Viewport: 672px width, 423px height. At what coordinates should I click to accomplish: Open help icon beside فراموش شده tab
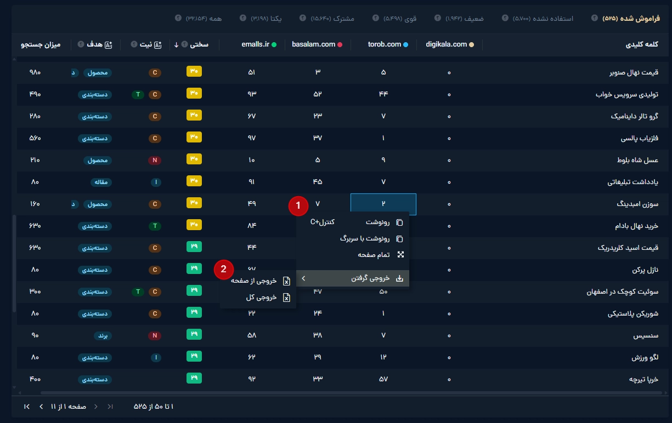click(595, 18)
